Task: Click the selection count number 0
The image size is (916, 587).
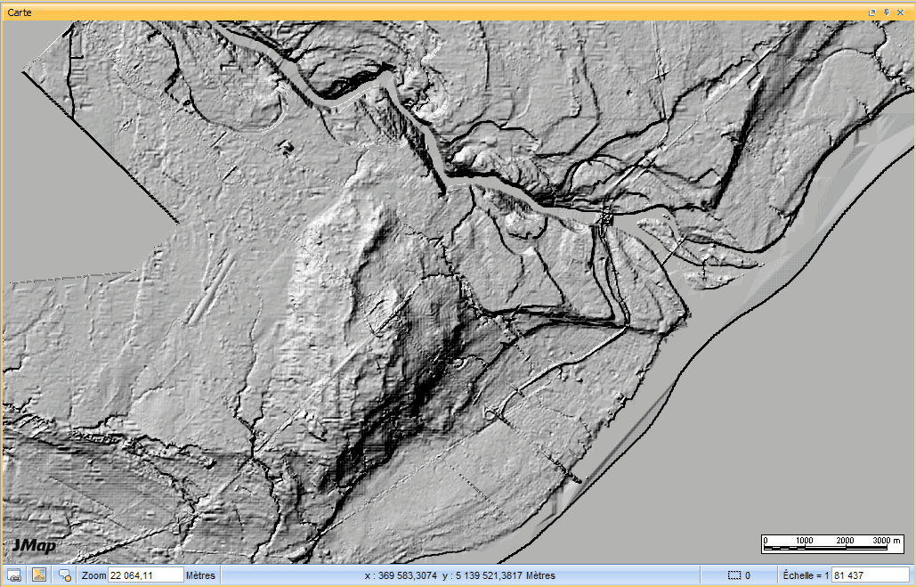Action: [x=748, y=575]
